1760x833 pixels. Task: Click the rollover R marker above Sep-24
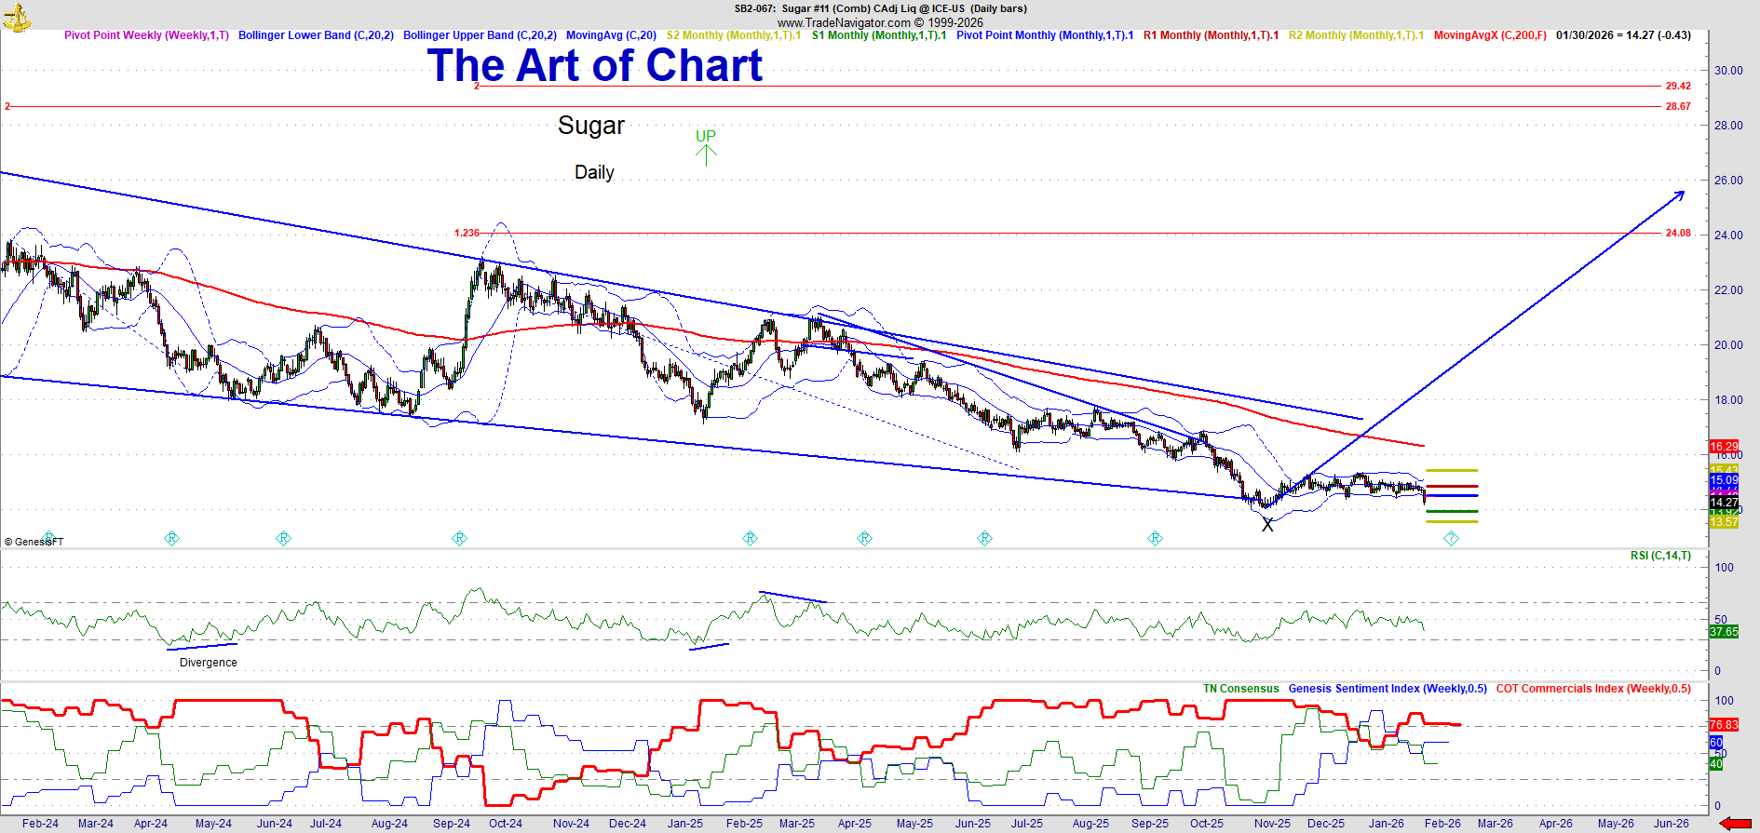(459, 539)
